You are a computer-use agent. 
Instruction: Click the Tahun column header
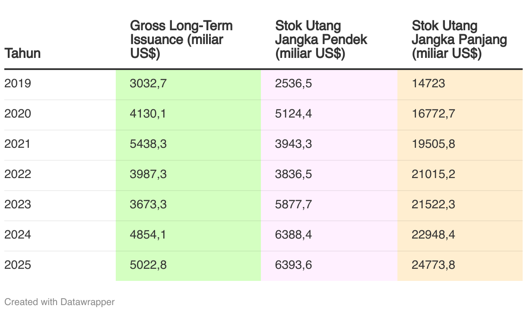pyautogui.click(x=22, y=54)
